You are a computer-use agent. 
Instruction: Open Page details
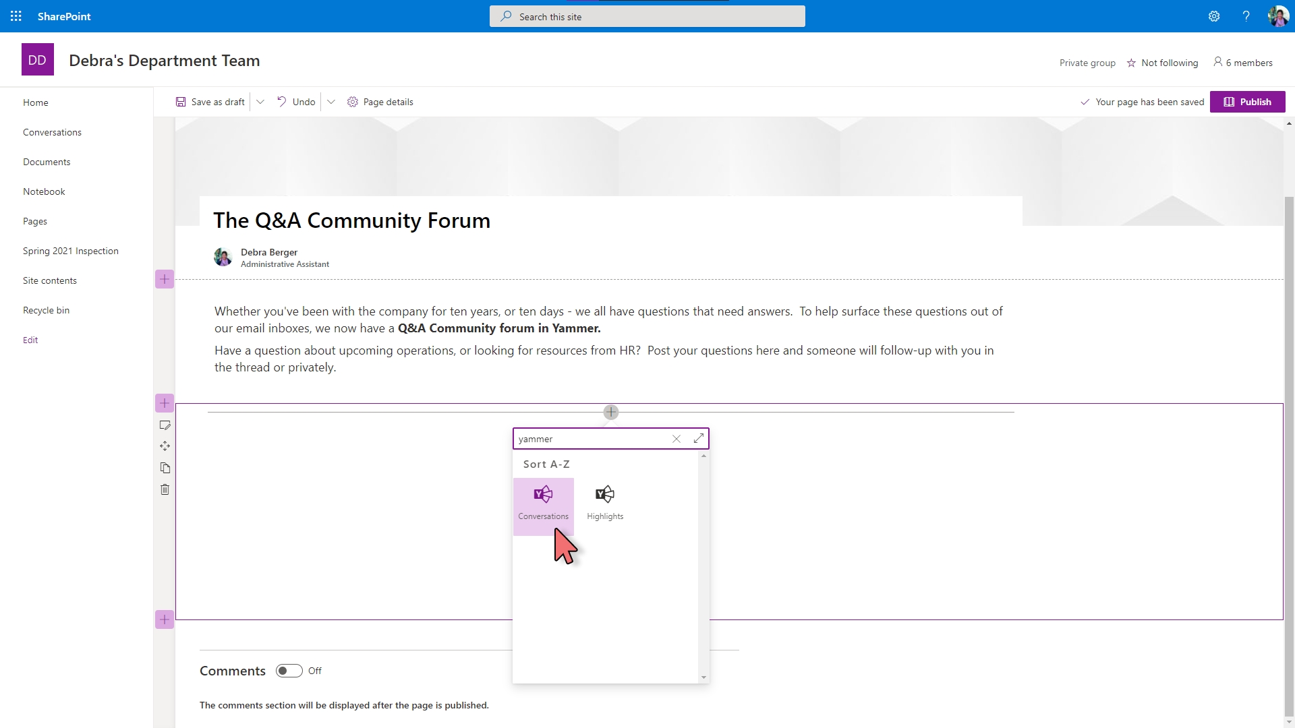[x=380, y=102]
